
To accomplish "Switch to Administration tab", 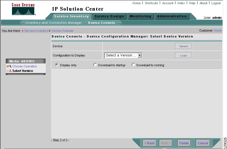I will pos(172,16).
